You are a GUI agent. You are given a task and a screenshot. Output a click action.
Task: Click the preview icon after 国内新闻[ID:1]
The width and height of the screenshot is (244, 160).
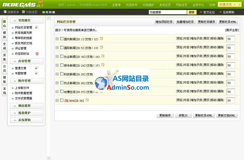[101, 39]
